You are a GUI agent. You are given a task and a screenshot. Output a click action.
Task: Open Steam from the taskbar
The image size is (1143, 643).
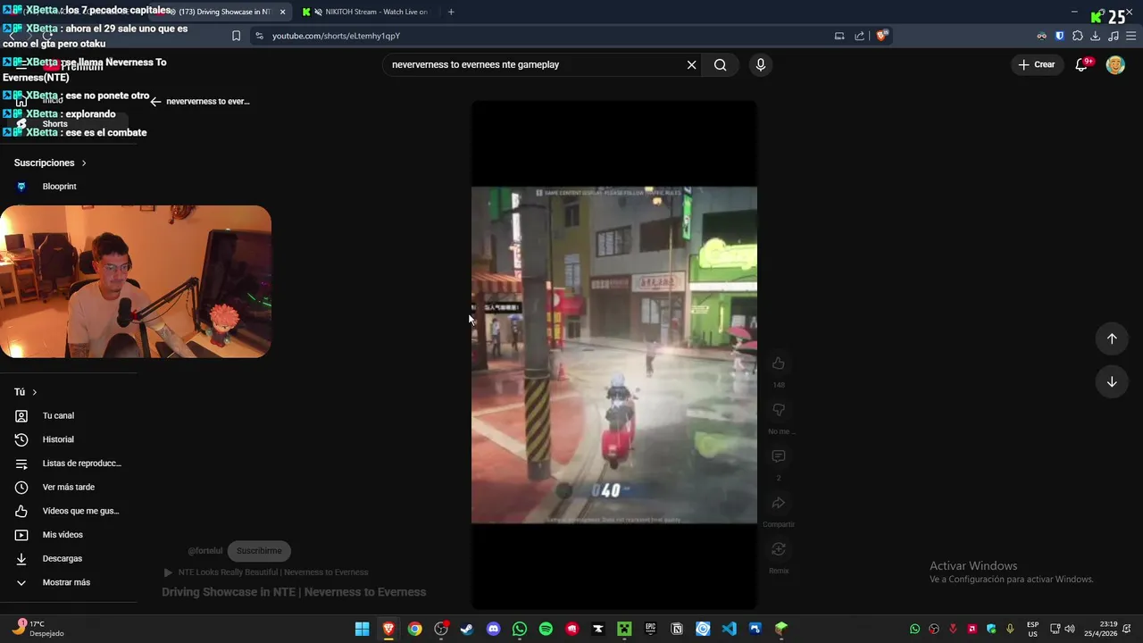(x=467, y=629)
